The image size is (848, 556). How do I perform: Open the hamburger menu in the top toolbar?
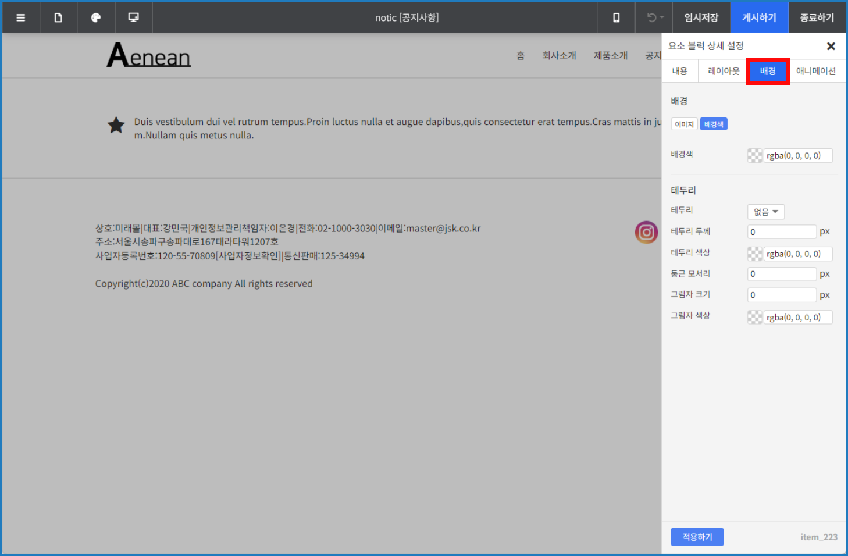tap(20, 17)
